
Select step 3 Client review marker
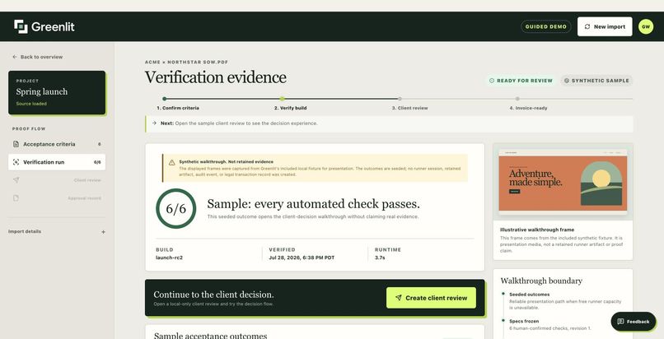pyautogui.click(x=400, y=99)
